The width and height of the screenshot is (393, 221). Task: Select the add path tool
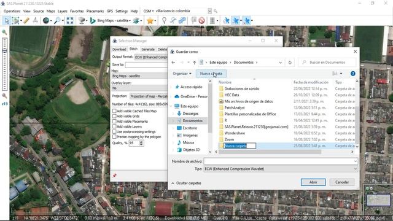pyautogui.click(x=173, y=20)
